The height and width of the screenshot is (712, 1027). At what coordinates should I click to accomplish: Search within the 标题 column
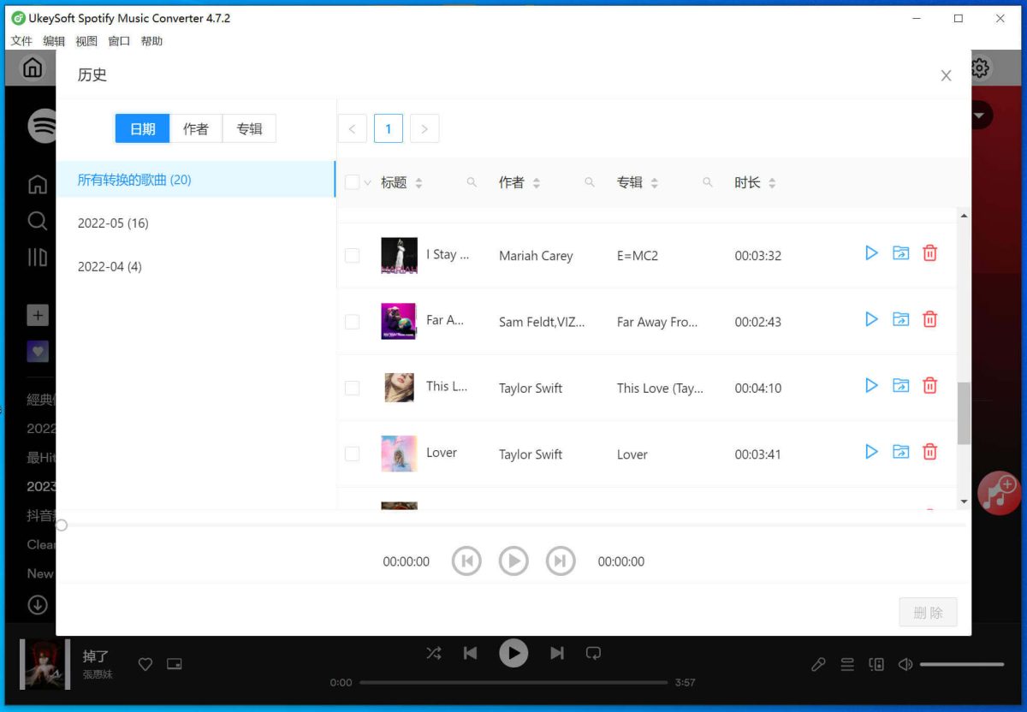pyautogui.click(x=472, y=182)
